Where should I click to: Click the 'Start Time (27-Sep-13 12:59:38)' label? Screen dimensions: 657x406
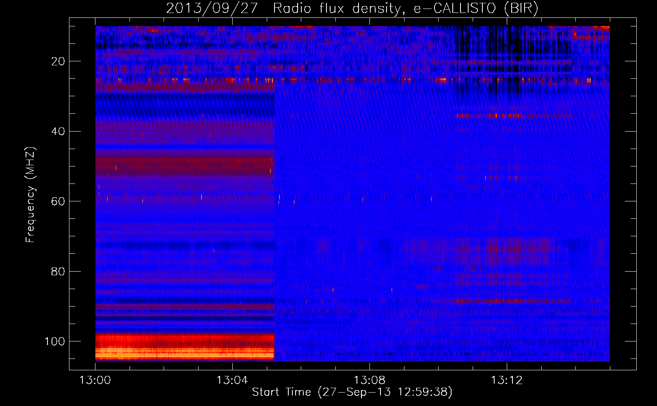point(352,392)
